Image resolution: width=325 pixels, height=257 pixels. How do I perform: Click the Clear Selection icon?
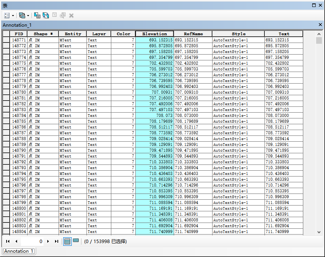click(x=55, y=15)
